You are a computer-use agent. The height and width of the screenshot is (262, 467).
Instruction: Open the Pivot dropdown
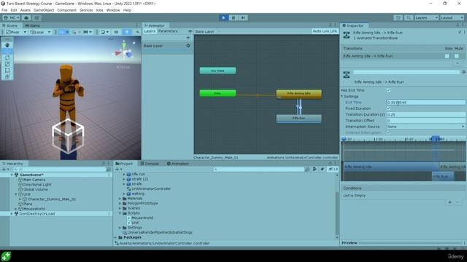(17, 32)
